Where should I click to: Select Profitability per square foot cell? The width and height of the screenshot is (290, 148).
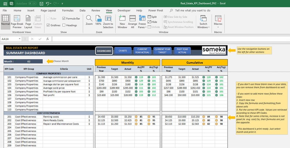64,92
